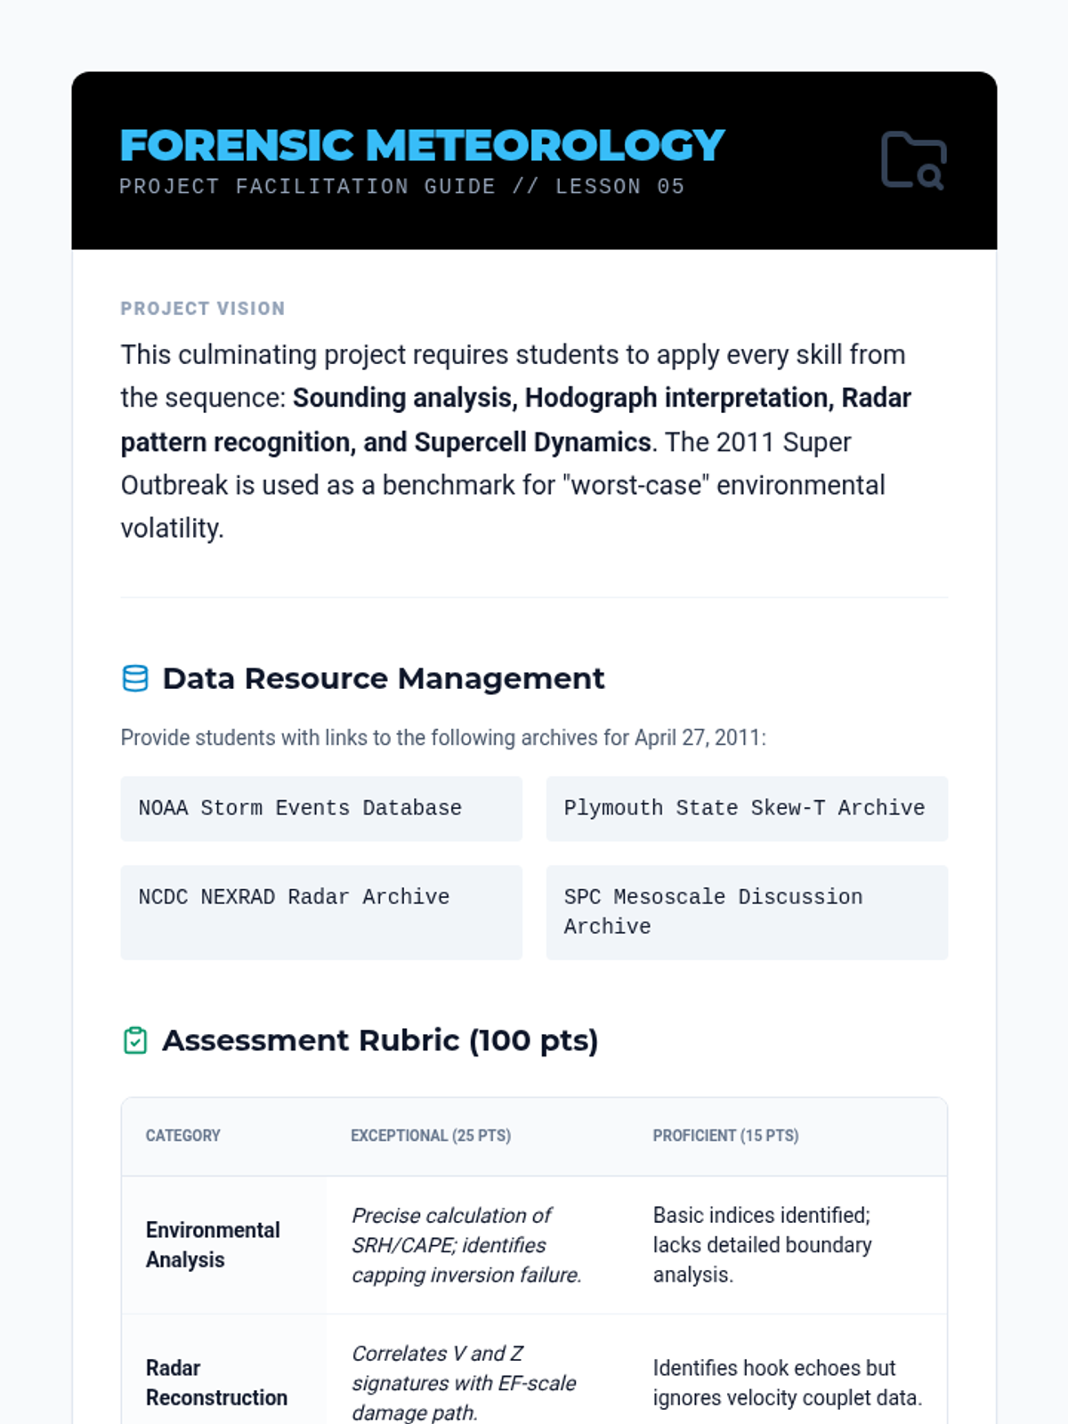
Task: Click the clipboard check icon beside Assessment Rubric
Action: click(135, 1040)
